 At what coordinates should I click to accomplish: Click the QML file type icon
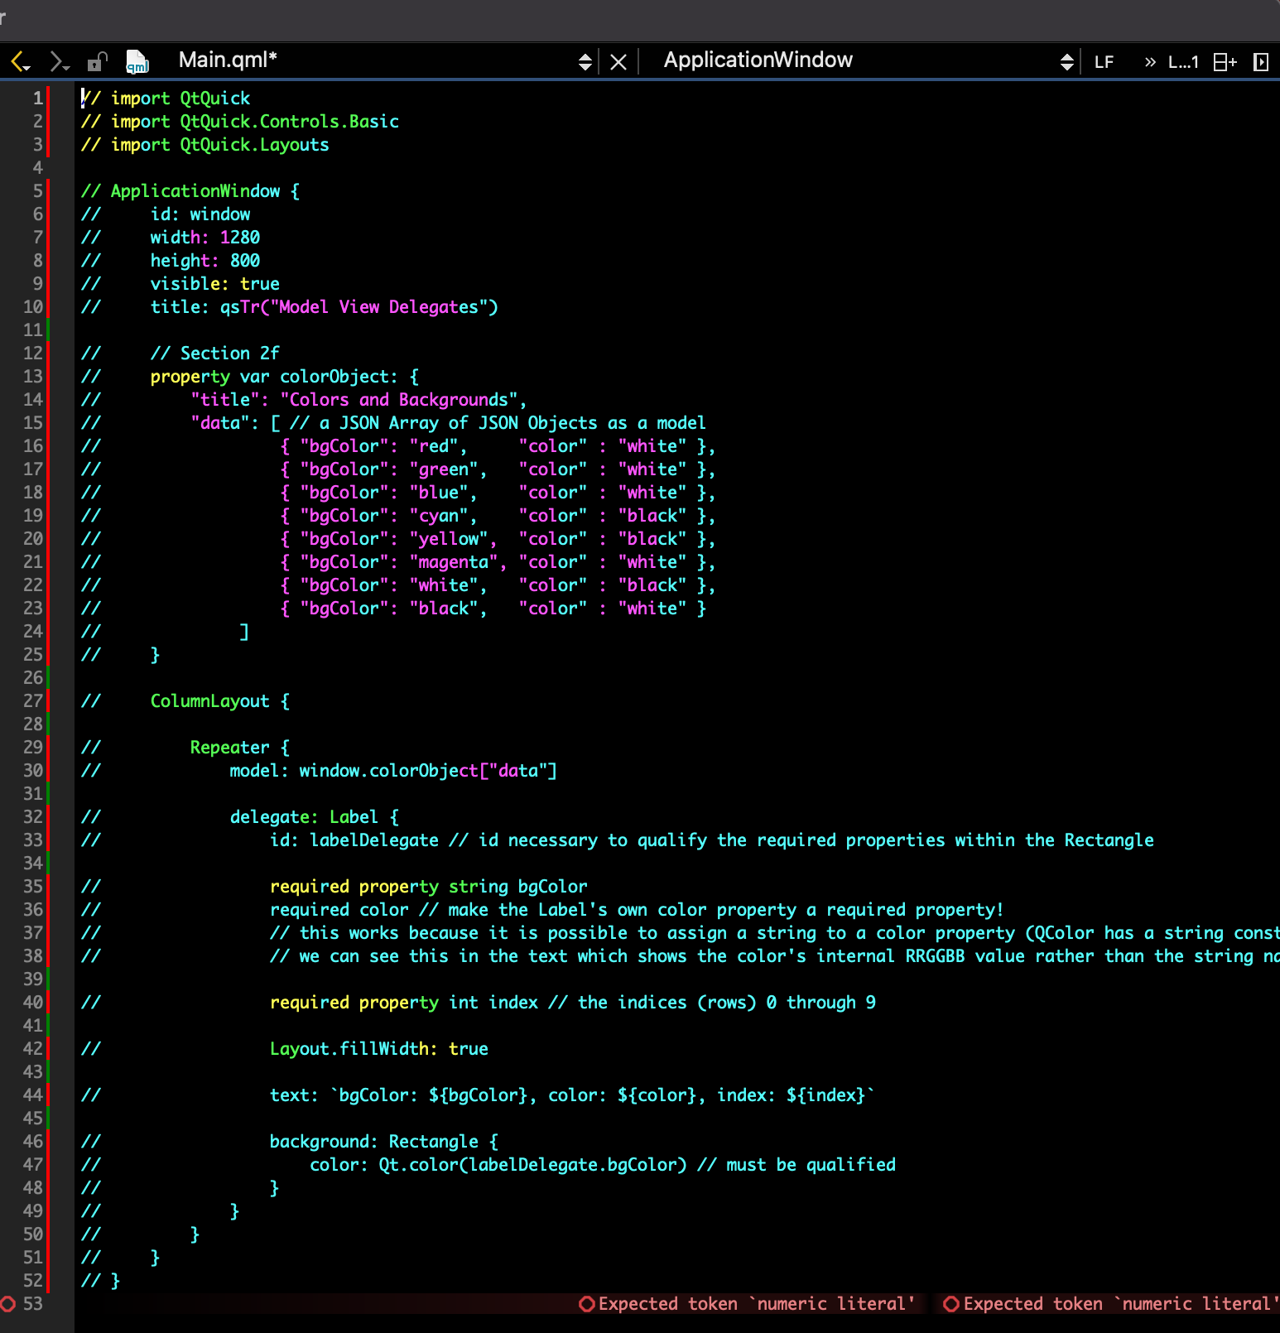(x=137, y=61)
